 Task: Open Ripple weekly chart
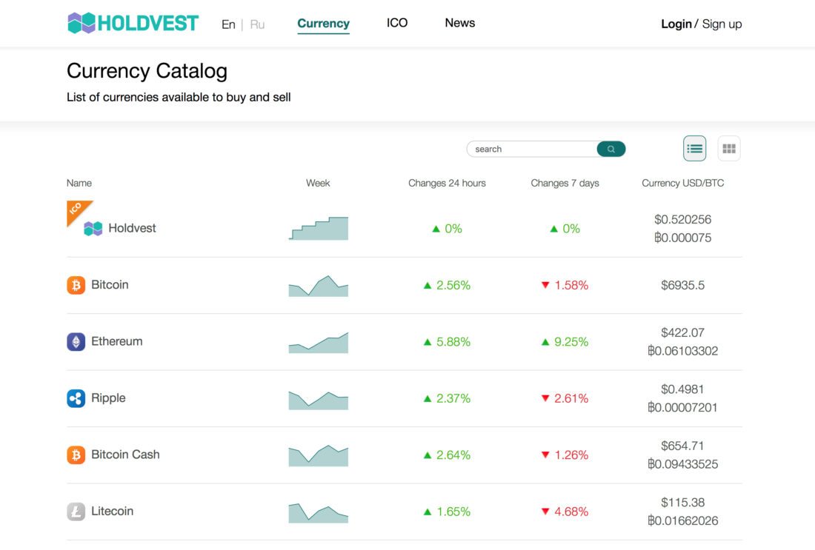tap(318, 400)
